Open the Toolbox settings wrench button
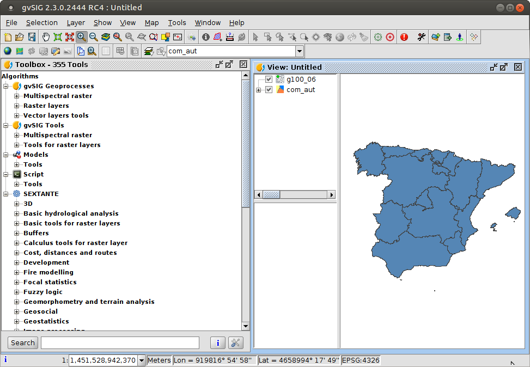The width and height of the screenshot is (530, 367). [235, 342]
